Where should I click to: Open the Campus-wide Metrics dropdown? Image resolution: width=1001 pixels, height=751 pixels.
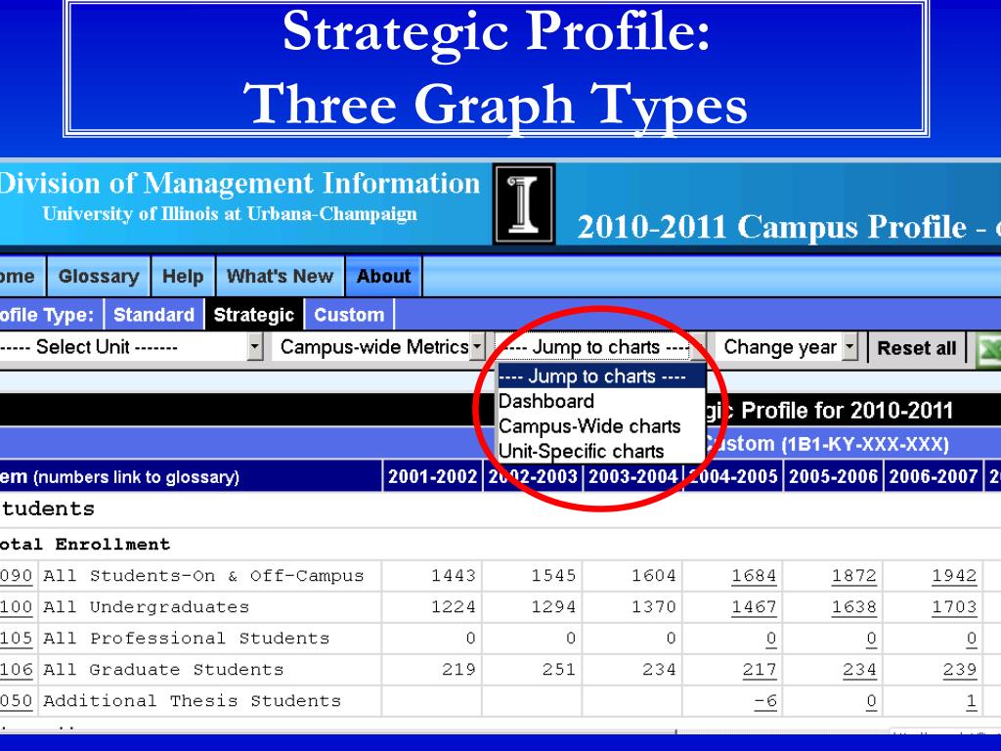coord(378,347)
